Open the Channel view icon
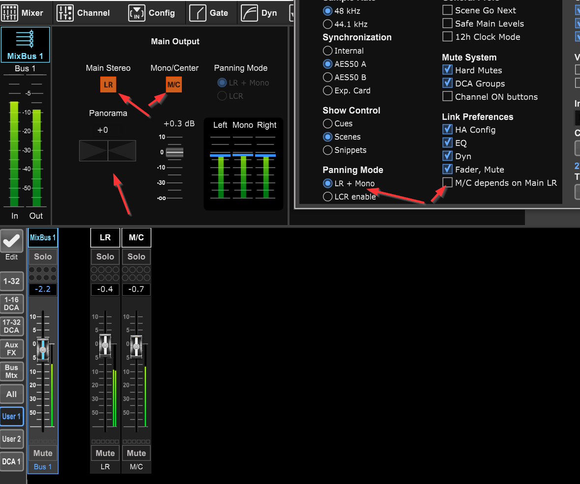The height and width of the screenshot is (484, 580). pyautogui.click(x=65, y=13)
